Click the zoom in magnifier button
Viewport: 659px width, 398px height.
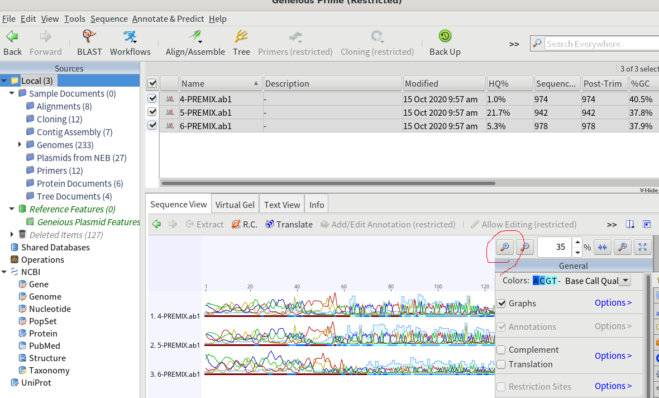click(505, 247)
